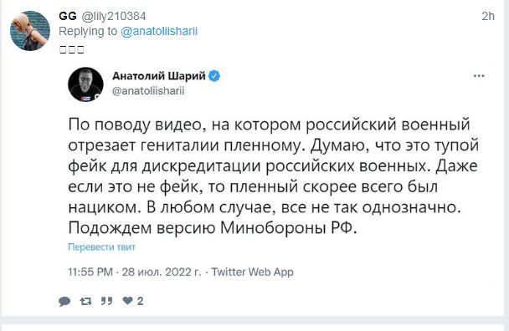Screen dimensions: 509x331
Task: Retweet the post using the arrows icon
Action: pos(85,301)
